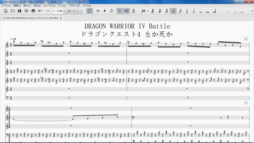Open the ヘルプ(H) menu
This screenshot has width=254, height=143.
87,6
